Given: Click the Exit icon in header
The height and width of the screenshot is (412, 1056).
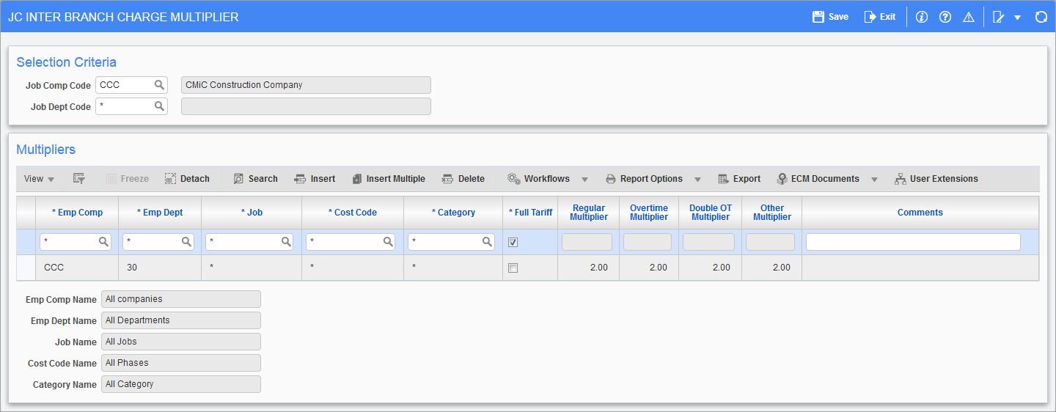Looking at the screenshot, I should (x=870, y=17).
